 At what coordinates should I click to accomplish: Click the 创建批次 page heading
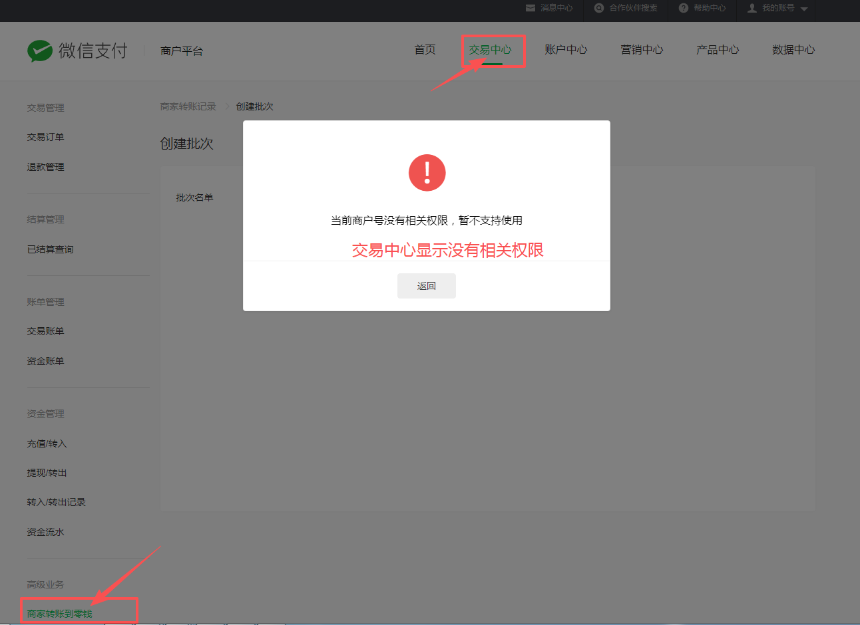pyautogui.click(x=186, y=144)
